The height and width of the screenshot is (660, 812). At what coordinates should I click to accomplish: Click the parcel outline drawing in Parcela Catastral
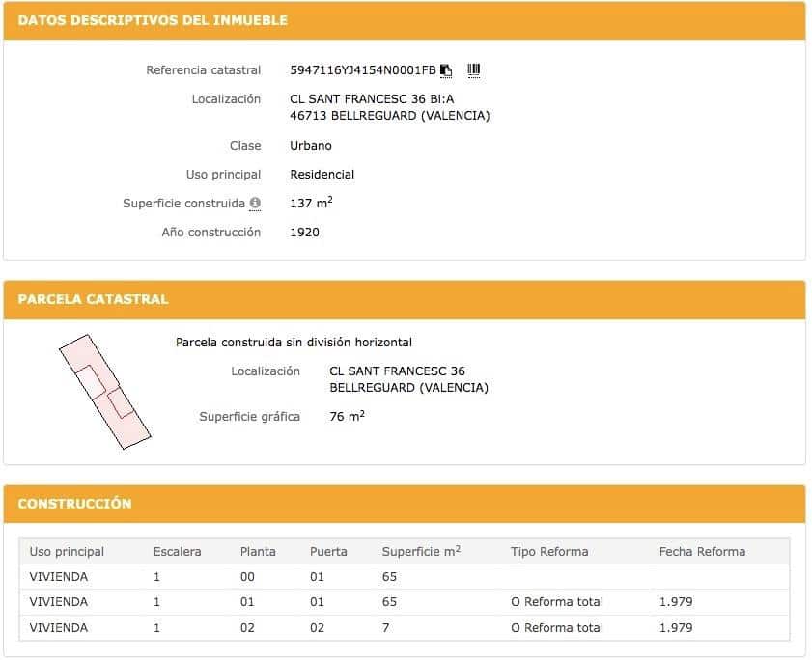[106, 390]
